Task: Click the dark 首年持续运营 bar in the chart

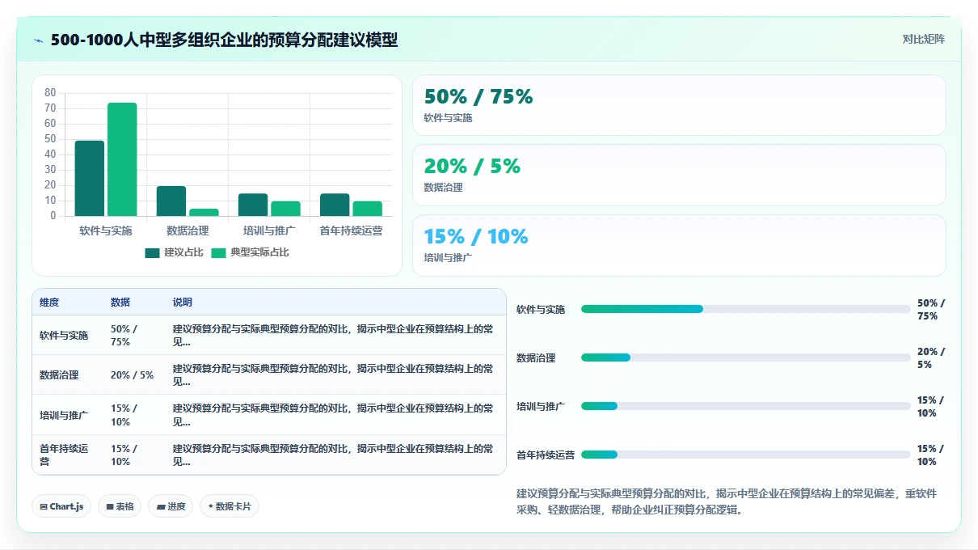Action: [x=335, y=205]
